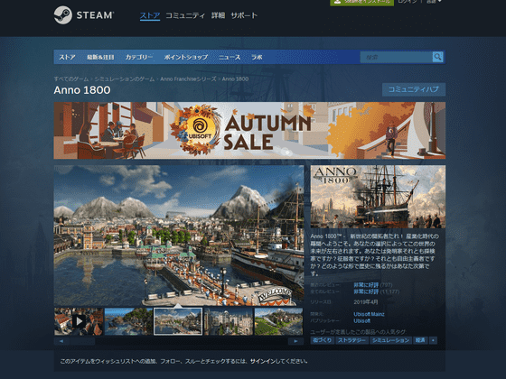The width and height of the screenshot is (506, 379).
Task: Open the 詳細 top navigation item
Action: [218, 15]
